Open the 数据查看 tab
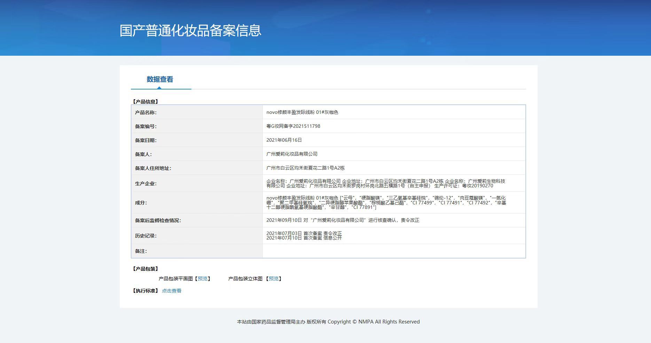 (x=160, y=79)
